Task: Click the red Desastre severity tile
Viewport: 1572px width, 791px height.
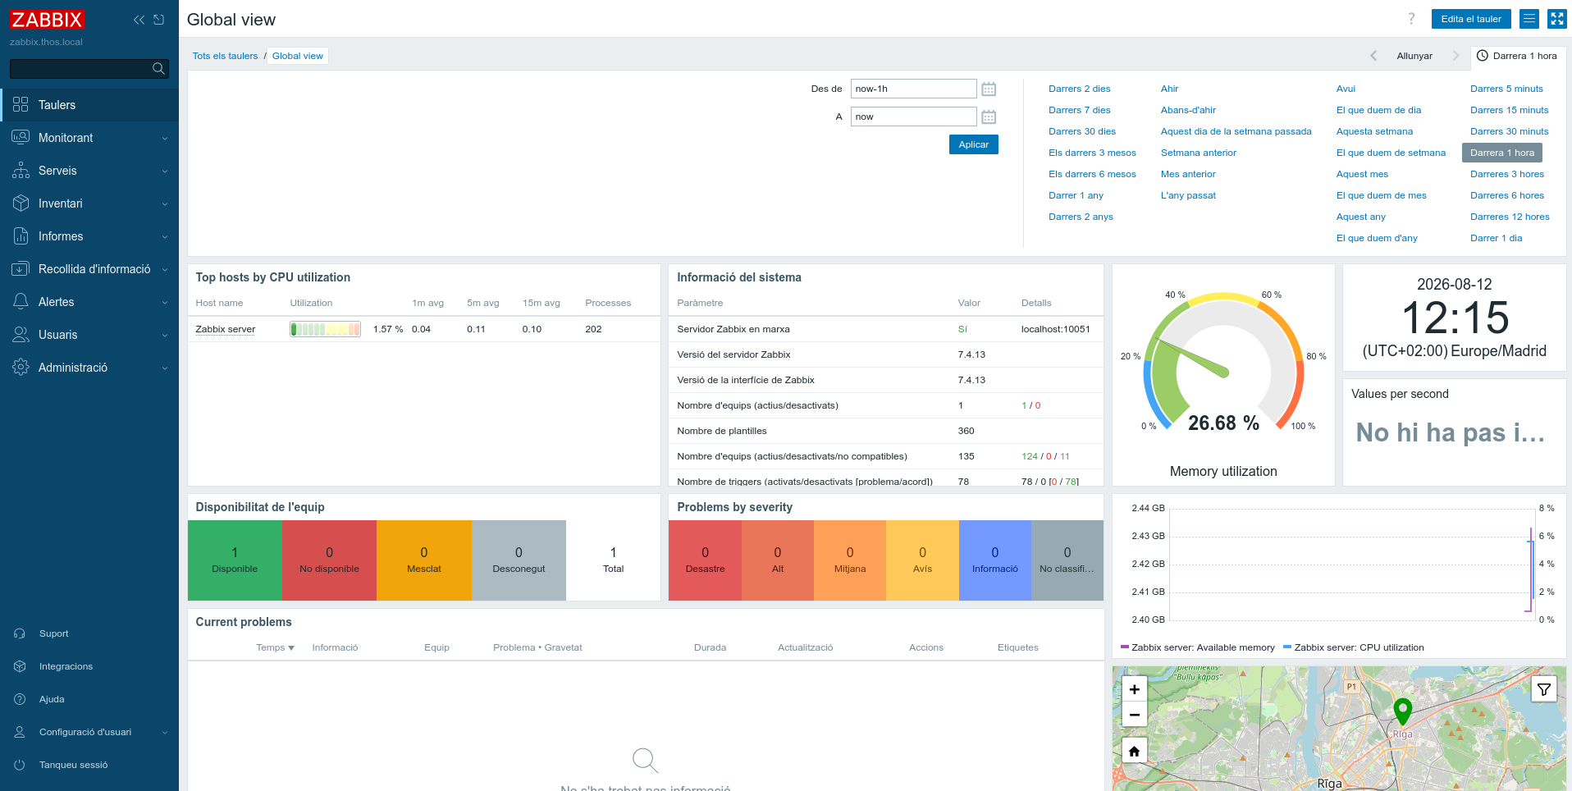Action: [705, 560]
